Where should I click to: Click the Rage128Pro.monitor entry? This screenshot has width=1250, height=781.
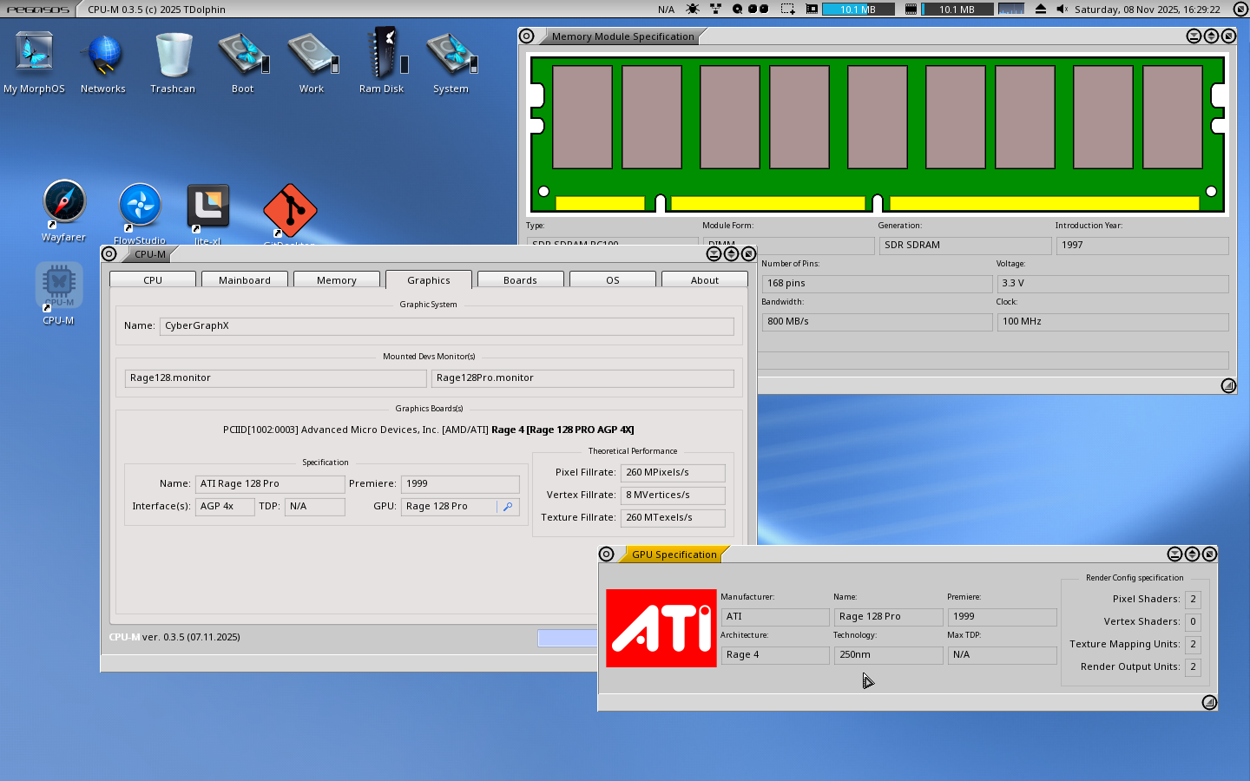point(582,378)
